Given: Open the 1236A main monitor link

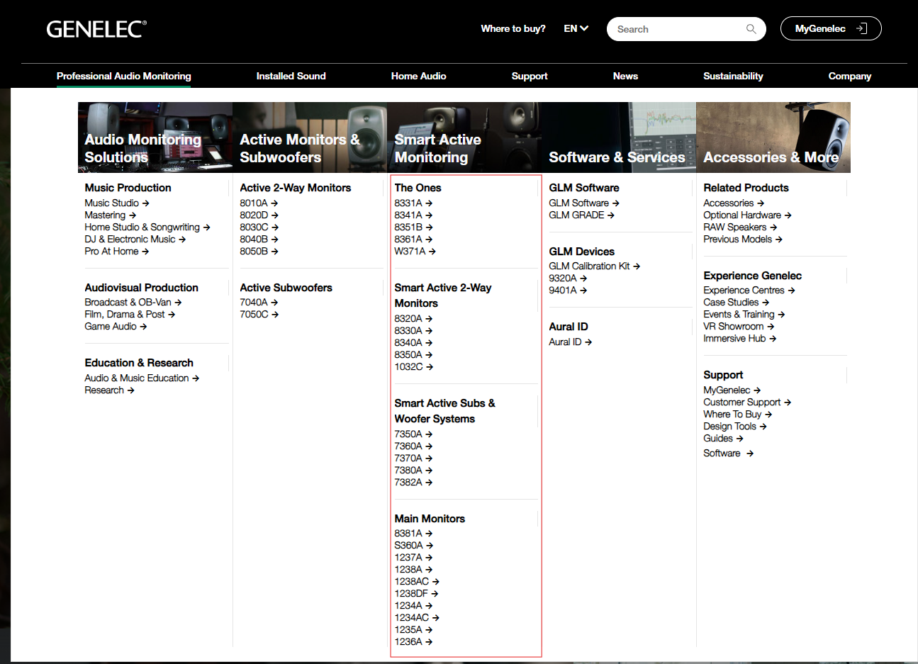Looking at the screenshot, I should coord(413,641).
